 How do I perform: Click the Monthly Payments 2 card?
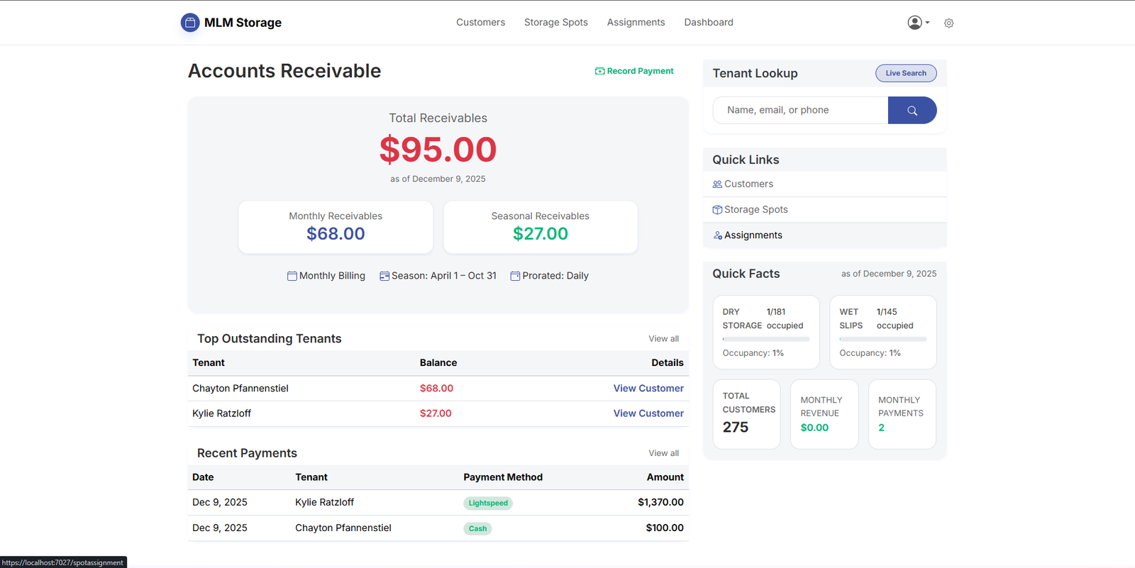pyautogui.click(x=902, y=414)
